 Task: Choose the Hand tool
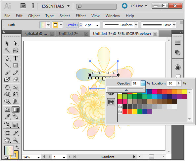tap(7, 140)
